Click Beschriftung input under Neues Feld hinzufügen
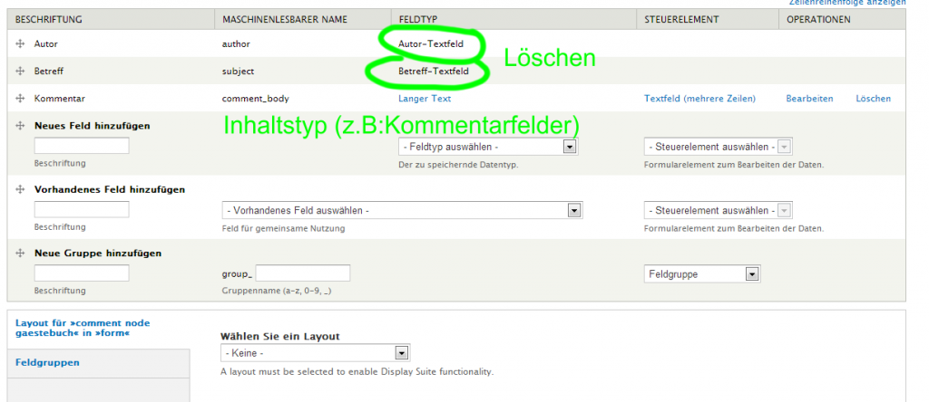The image size is (929, 402). (82, 146)
